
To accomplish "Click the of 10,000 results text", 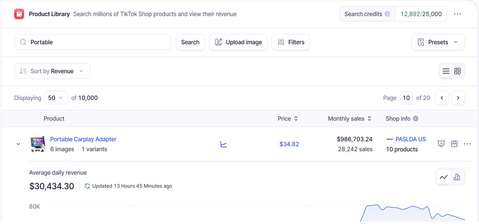I will click(x=84, y=98).
